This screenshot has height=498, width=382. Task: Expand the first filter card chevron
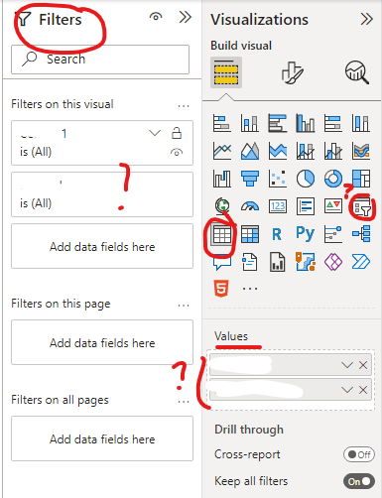pyautogui.click(x=155, y=133)
